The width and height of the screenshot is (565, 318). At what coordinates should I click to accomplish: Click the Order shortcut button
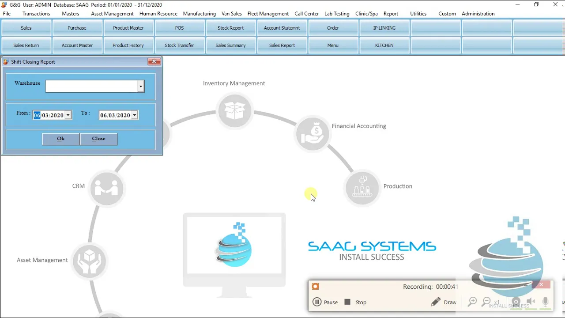[333, 28]
